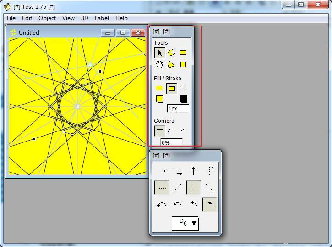
Task: Click the black handle near canvas top
Action: pyautogui.click(x=100, y=71)
